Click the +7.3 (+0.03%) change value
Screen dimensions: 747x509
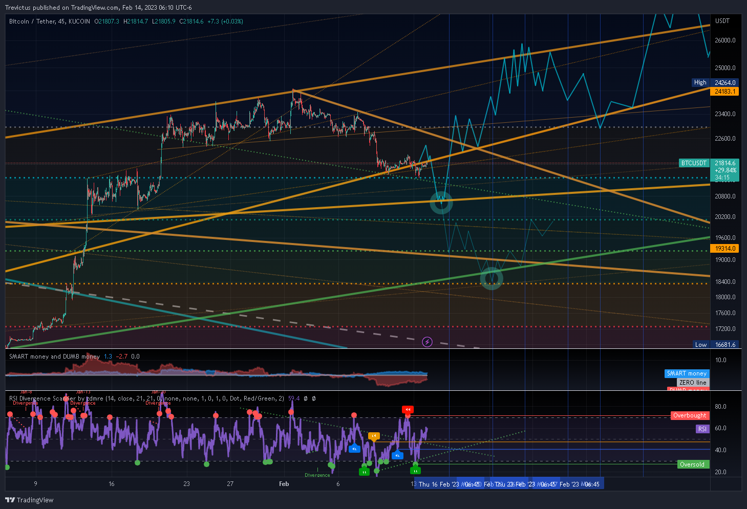pos(225,21)
